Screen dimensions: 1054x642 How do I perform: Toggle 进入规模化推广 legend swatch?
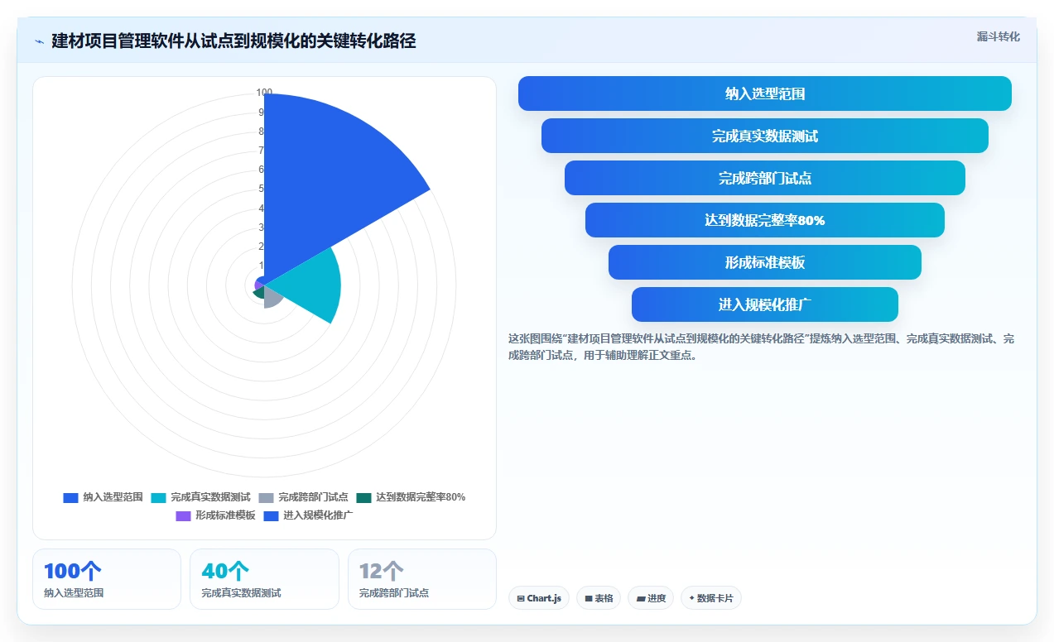point(271,515)
